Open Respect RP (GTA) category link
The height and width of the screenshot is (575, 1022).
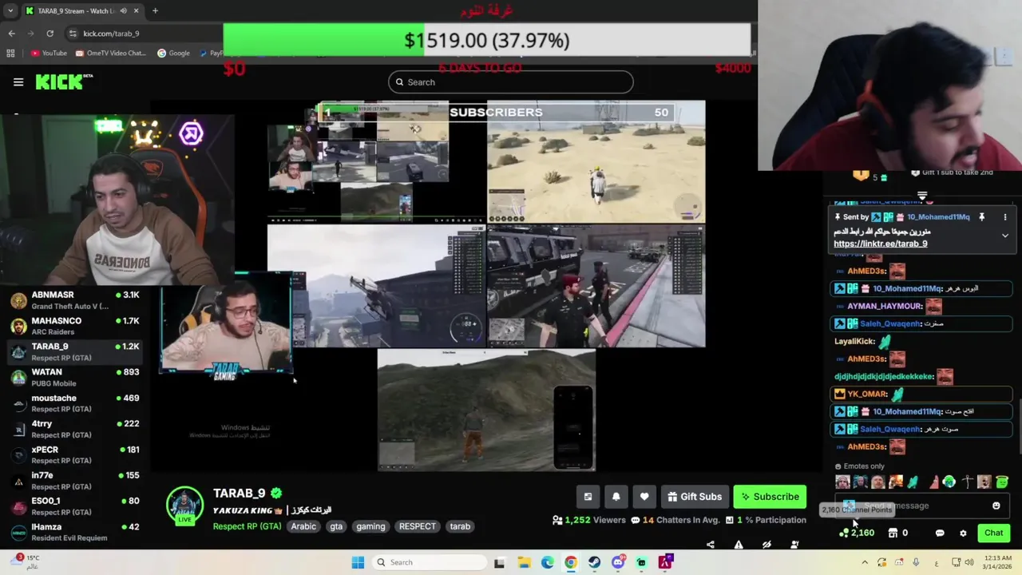247,526
